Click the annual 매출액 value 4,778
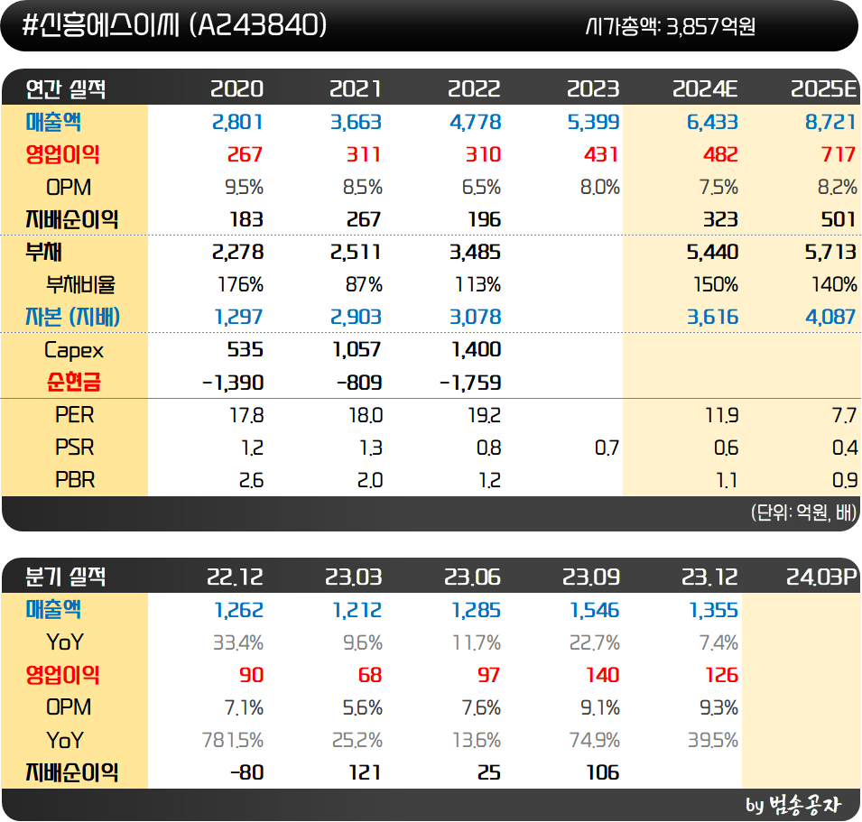The height and width of the screenshot is (822, 862). 475,122
